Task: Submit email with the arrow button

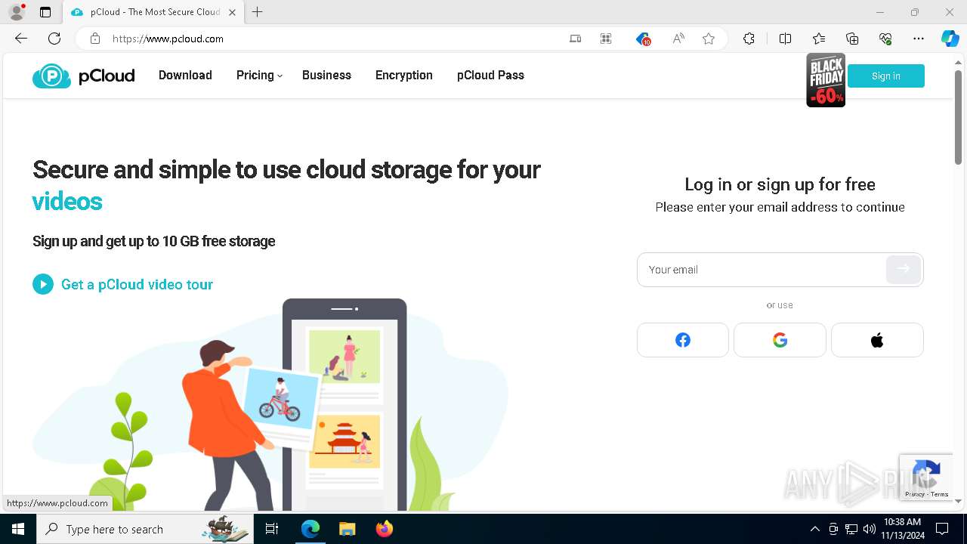Action: 904,269
